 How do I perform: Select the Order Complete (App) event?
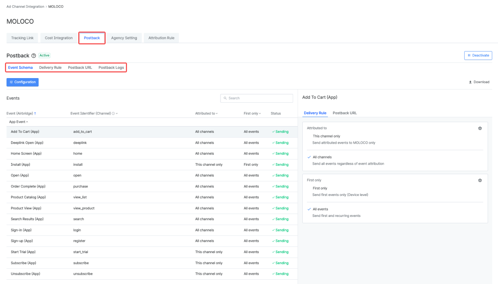coord(152,186)
